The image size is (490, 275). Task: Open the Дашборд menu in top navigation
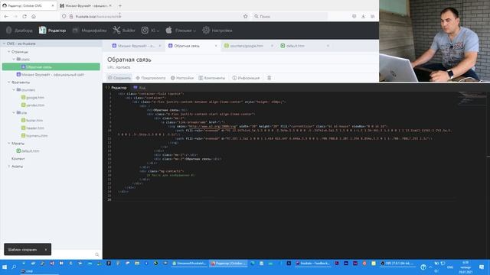[19, 31]
